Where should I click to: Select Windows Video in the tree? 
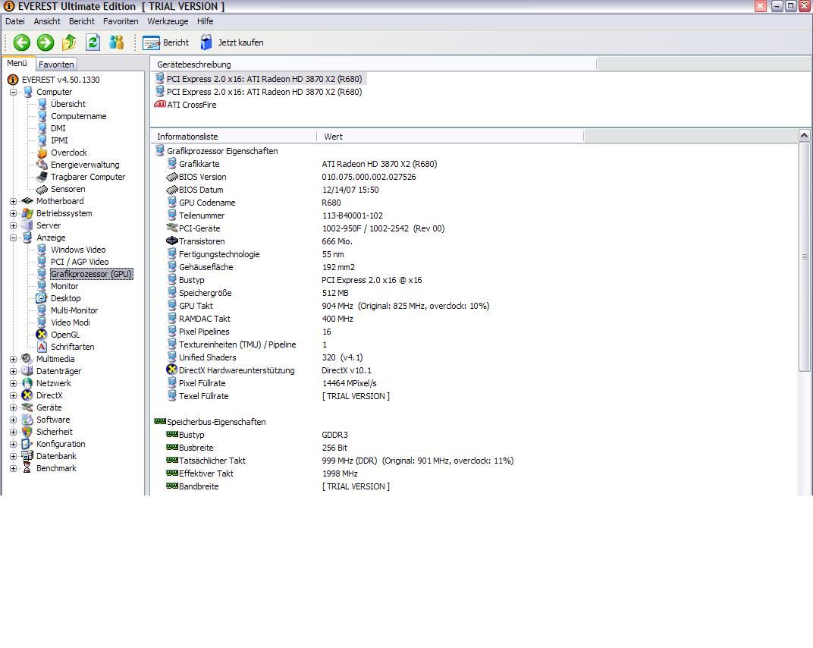coord(78,250)
